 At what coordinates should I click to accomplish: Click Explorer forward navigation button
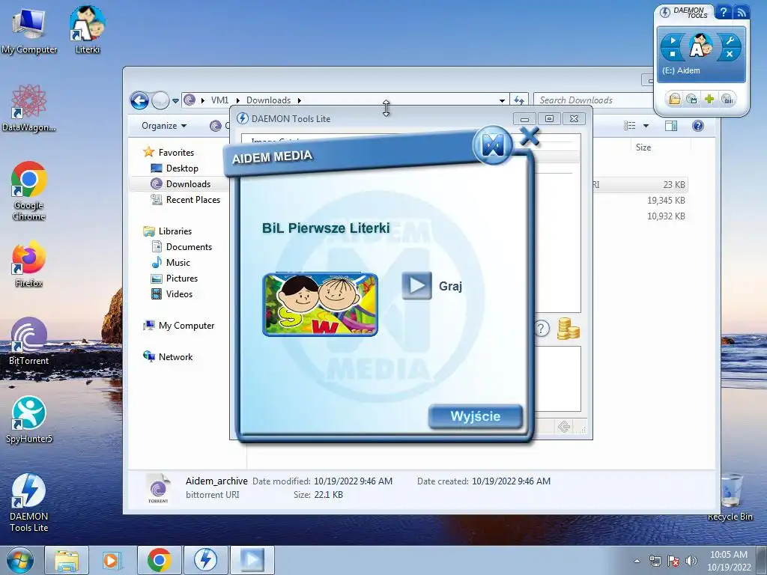click(x=160, y=101)
